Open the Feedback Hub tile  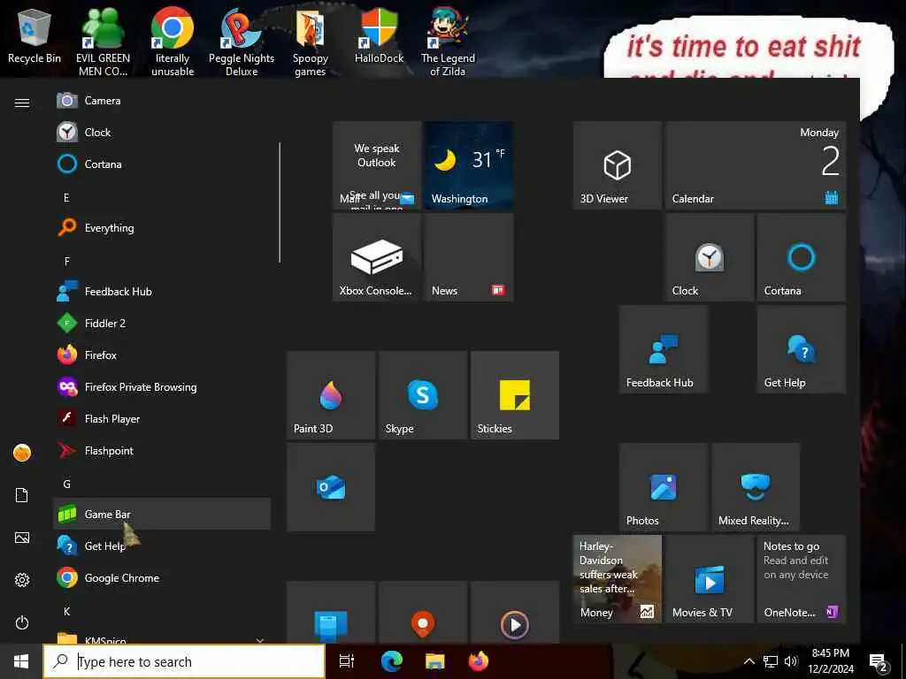tap(664, 349)
